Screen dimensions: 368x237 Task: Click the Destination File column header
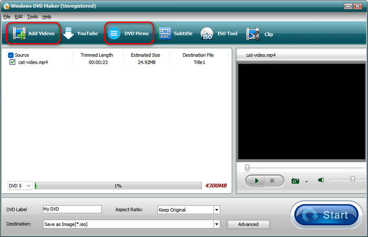click(198, 55)
